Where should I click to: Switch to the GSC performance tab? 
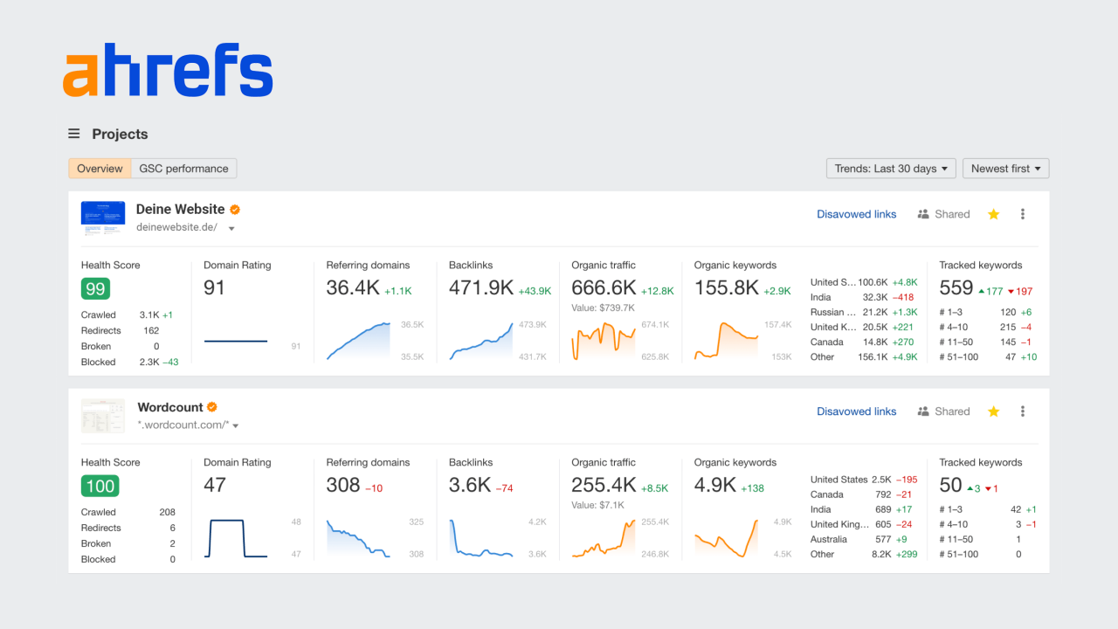point(184,169)
